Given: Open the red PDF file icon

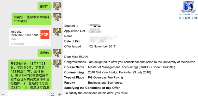Looking at the screenshot, I should click(x=45, y=35).
